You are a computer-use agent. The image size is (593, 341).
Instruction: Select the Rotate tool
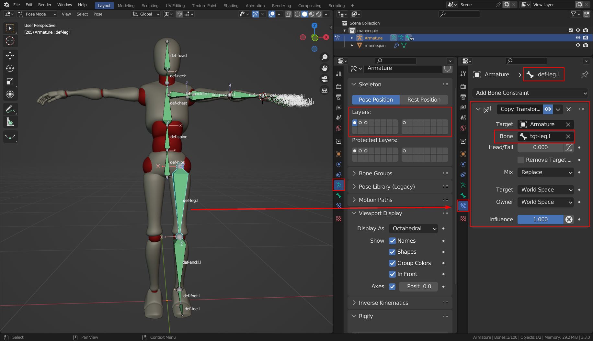(10, 68)
